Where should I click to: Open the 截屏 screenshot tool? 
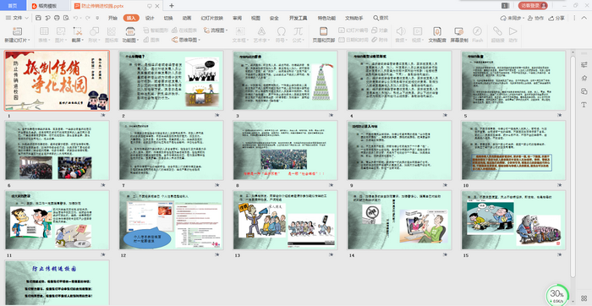tap(78, 34)
